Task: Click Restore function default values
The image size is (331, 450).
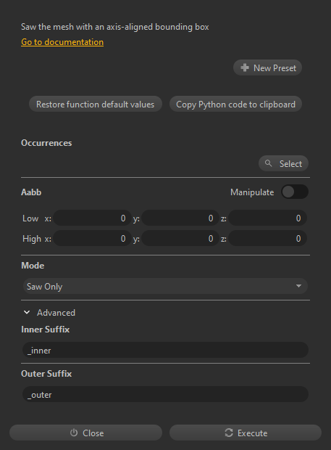Action: point(96,104)
